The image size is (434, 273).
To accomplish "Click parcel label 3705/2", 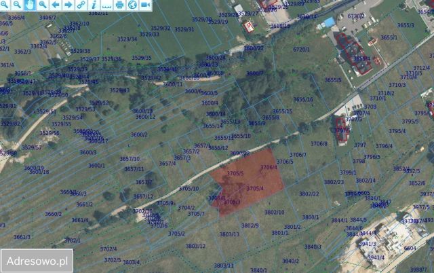I will (176, 234).
